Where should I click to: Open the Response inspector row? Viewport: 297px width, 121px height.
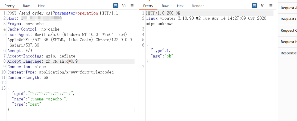(287, 53)
